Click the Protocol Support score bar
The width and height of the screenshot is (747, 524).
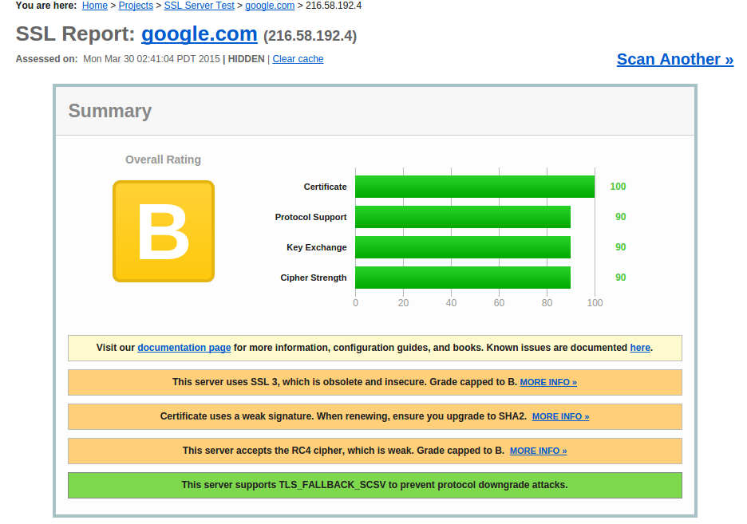click(463, 217)
